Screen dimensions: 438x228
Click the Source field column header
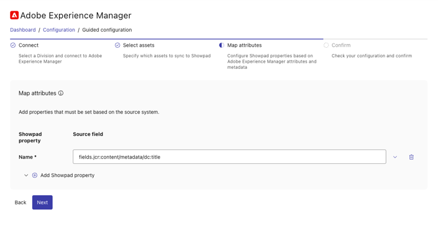point(88,134)
